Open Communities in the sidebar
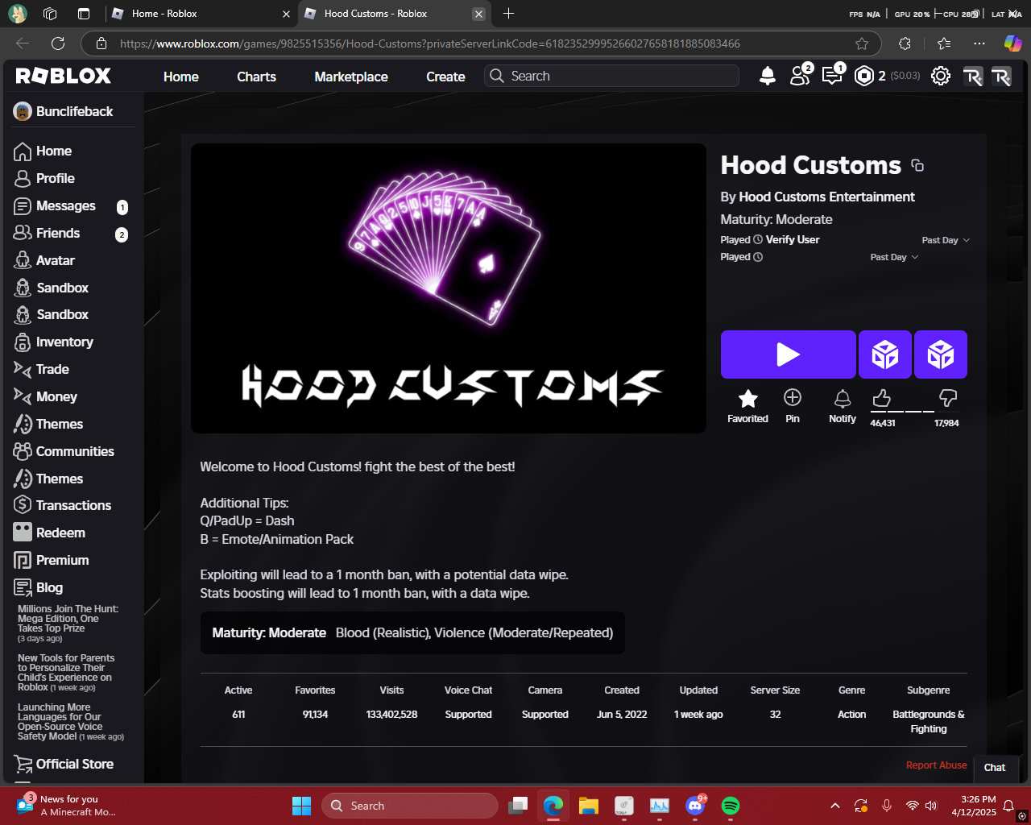This screenshot has height=825, width=1031. [75, 451]
